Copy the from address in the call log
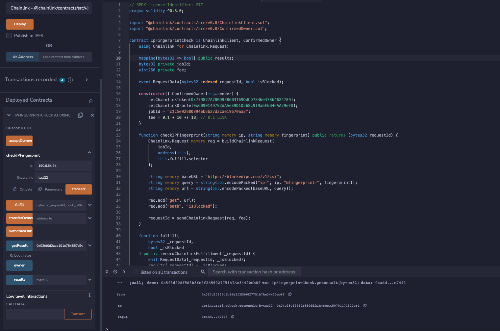 (x=290, y=294)
